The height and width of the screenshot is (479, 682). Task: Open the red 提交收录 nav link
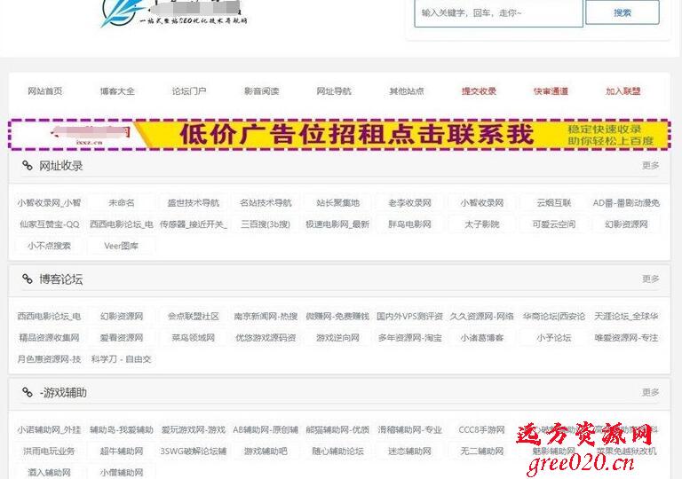coord(479,91)
